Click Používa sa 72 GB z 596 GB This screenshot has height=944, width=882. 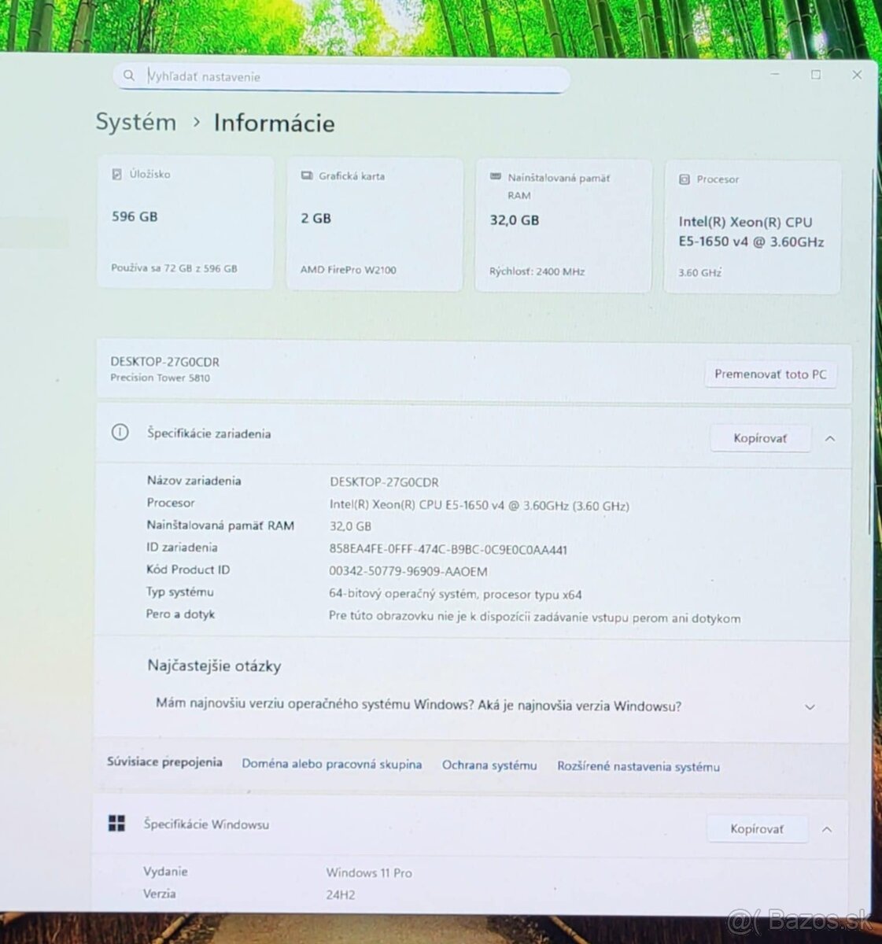[x=174, y=268]
